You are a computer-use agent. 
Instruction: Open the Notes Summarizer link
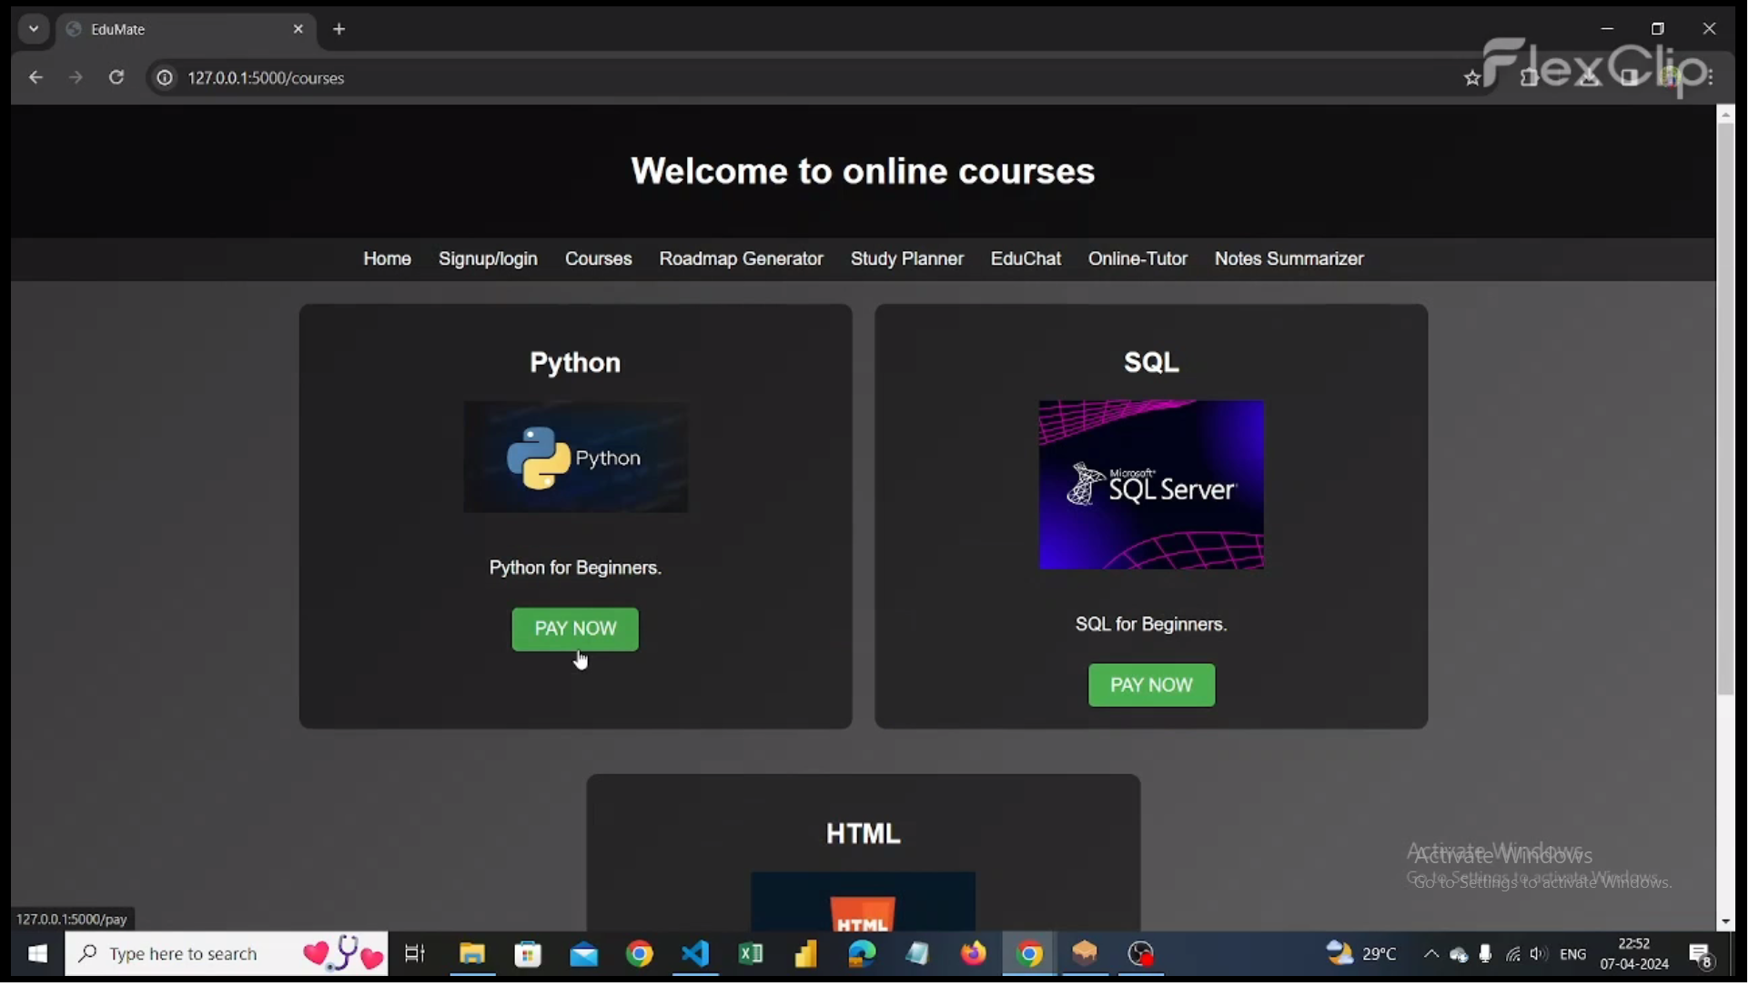point(1289,259)
